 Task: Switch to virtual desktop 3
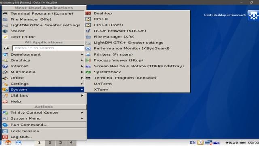[x=61, y=142]
